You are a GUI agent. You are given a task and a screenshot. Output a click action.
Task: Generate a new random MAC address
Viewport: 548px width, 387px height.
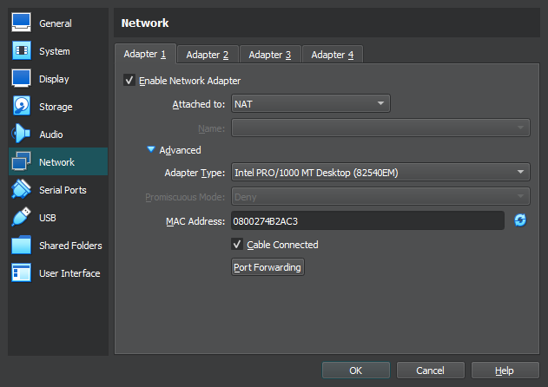point(520,220)
